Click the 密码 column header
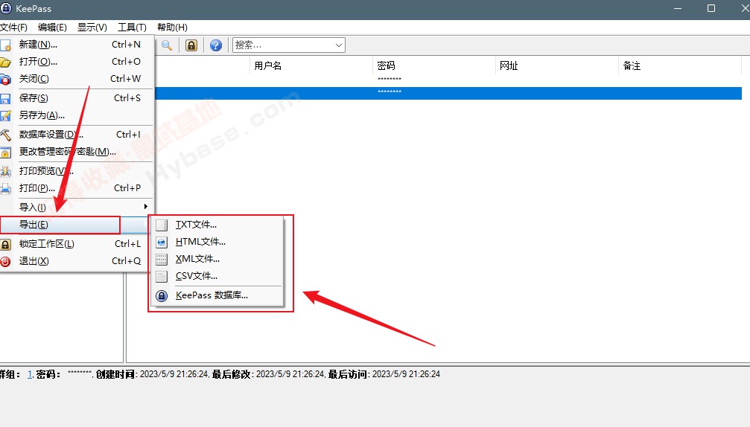The height and width of the screenshot is (427, 750). (x=433, y=65)
